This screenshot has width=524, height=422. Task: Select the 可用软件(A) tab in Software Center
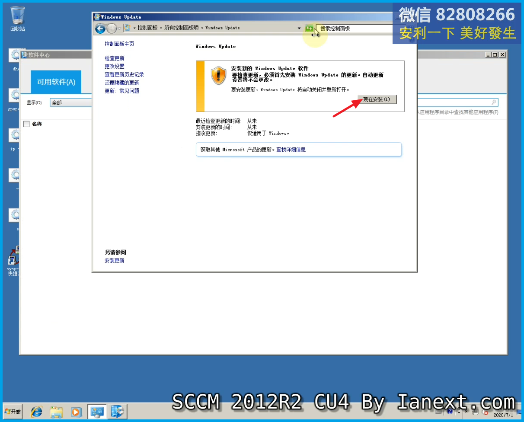[x=56, y=82]
